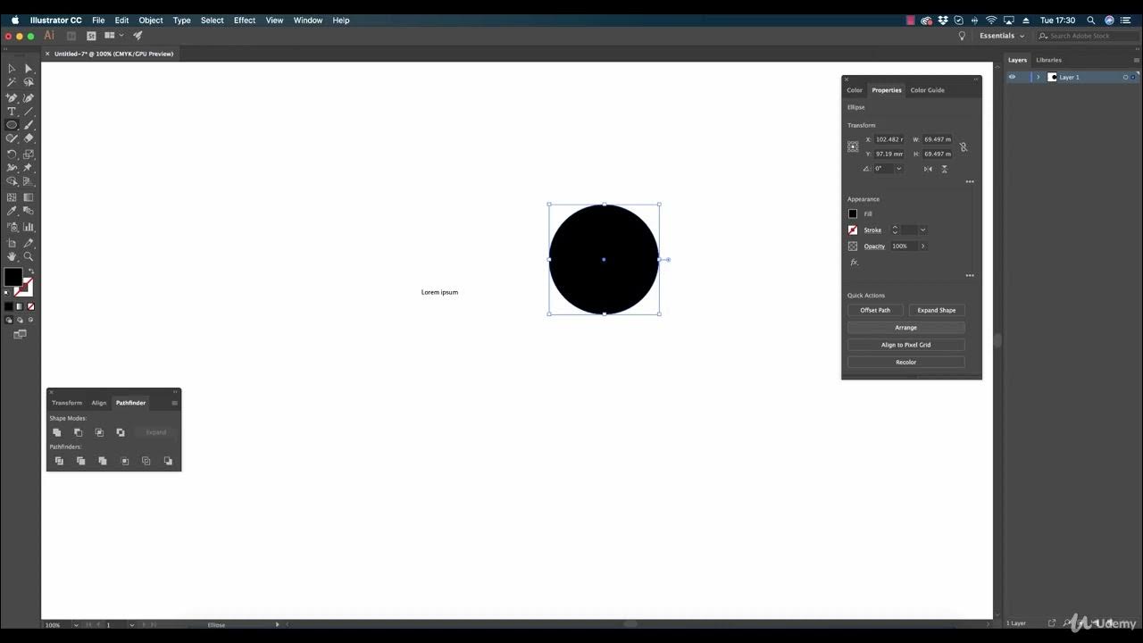Image resolution: width=1143 pixels, height=643 pixels.
Task: Select the Scale tool
Action: (x=29, y=154)
